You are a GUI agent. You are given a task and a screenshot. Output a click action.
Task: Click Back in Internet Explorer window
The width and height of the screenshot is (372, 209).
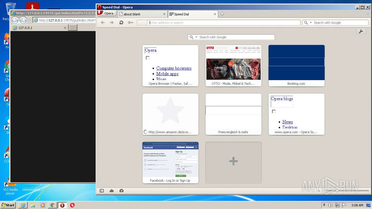[15, 20]
